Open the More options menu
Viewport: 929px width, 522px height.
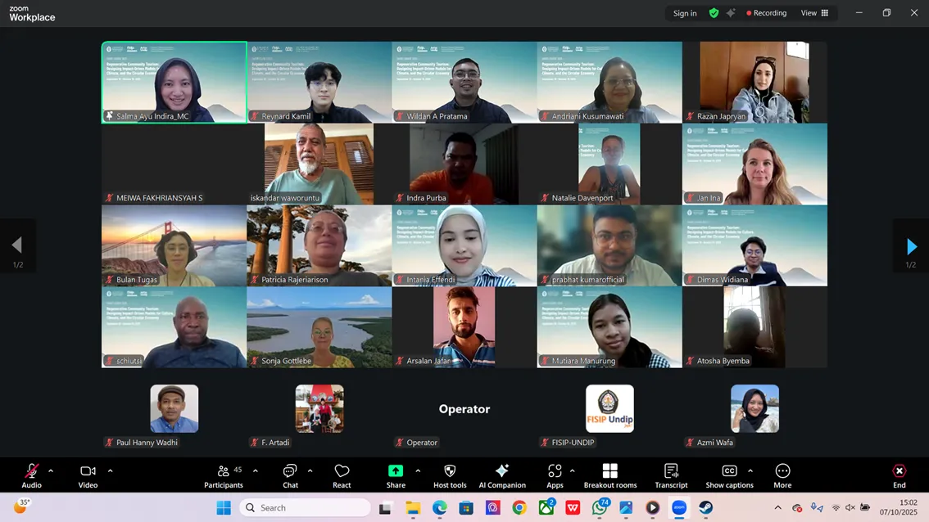tap(782, 475)
